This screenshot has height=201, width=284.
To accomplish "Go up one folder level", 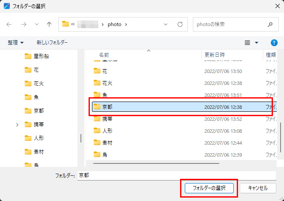I will pos(49,24).
